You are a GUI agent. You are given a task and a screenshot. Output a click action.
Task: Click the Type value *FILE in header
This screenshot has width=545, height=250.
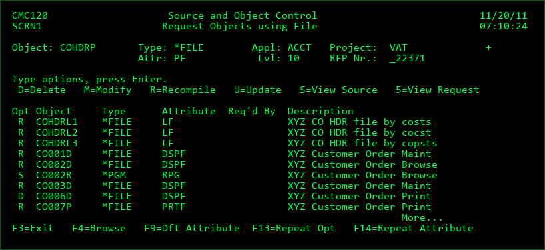tap(189, 47)
